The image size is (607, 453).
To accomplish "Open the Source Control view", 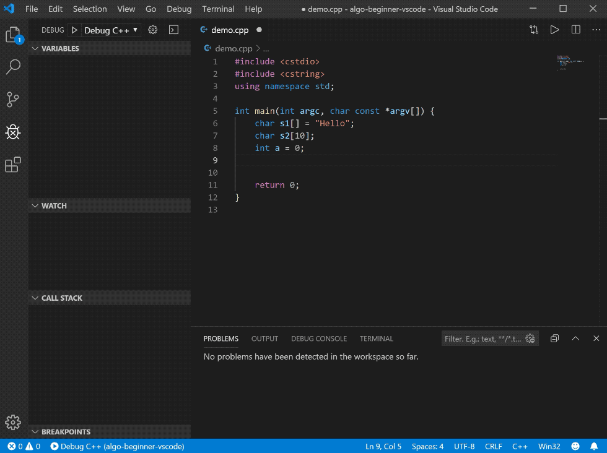I will pyautogui.click(x=13, y=99).
